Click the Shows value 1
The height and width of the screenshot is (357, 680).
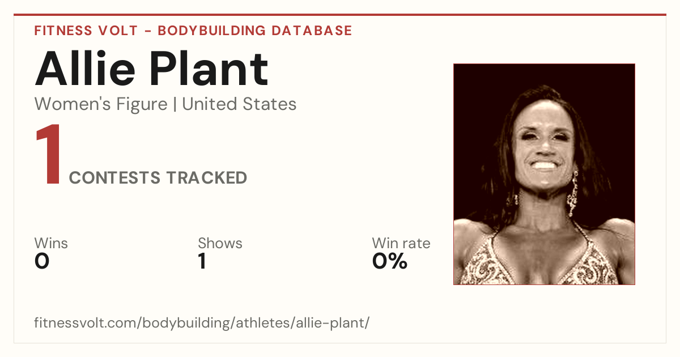(x=202, y=261)
